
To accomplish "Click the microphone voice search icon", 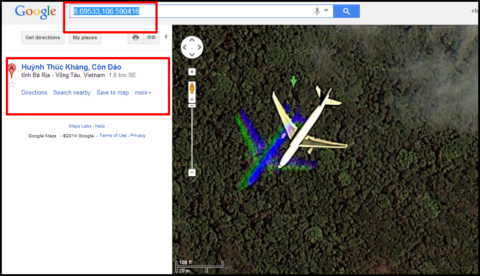I will [317, 11].
